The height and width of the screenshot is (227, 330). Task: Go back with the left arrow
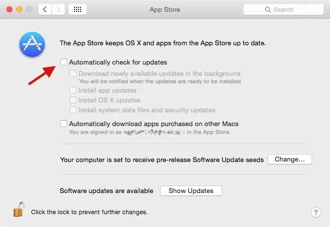point(45,9)
